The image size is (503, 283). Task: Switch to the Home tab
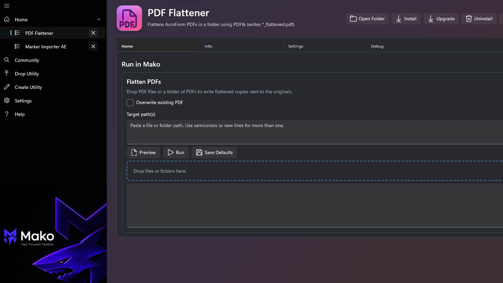point(158,46)
